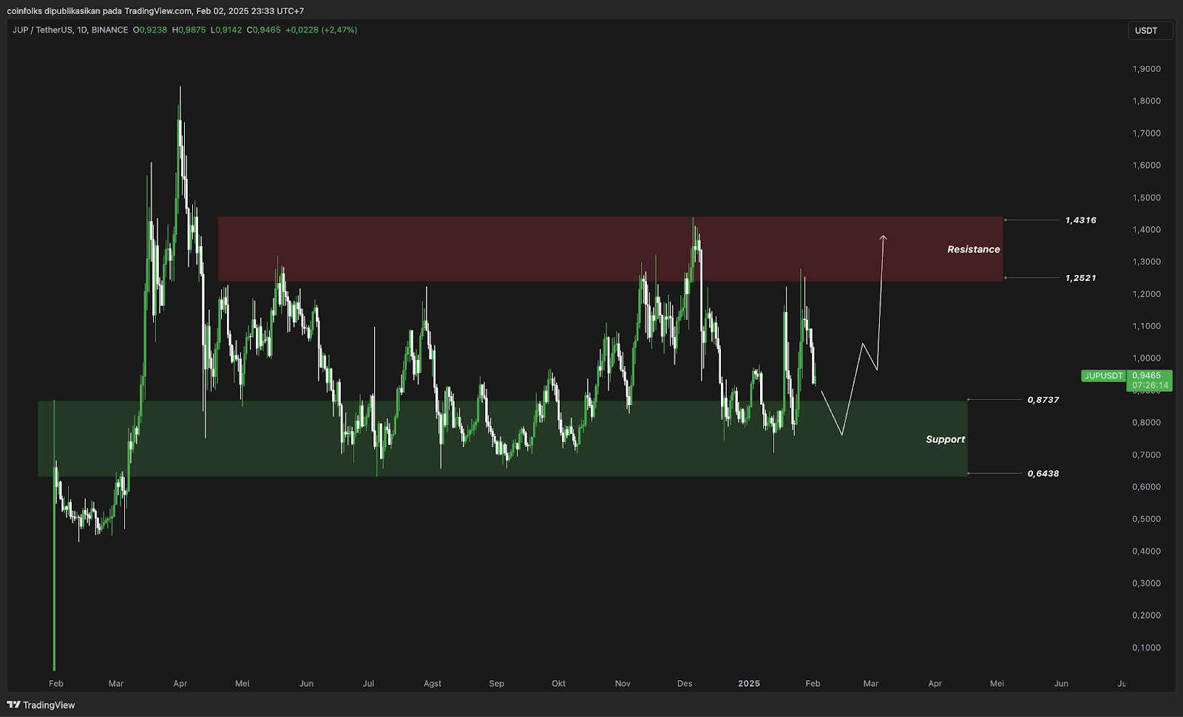Click the publication timestamp header text

155,11
